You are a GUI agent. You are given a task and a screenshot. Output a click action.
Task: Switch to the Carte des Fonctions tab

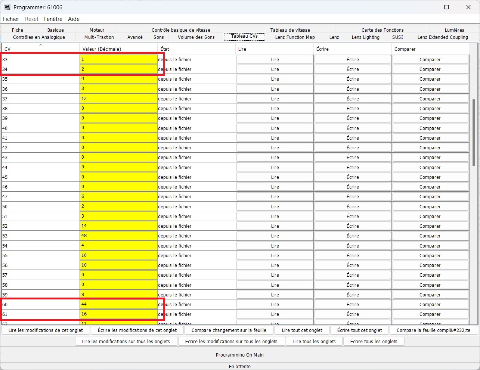click(x=383, y=30)
